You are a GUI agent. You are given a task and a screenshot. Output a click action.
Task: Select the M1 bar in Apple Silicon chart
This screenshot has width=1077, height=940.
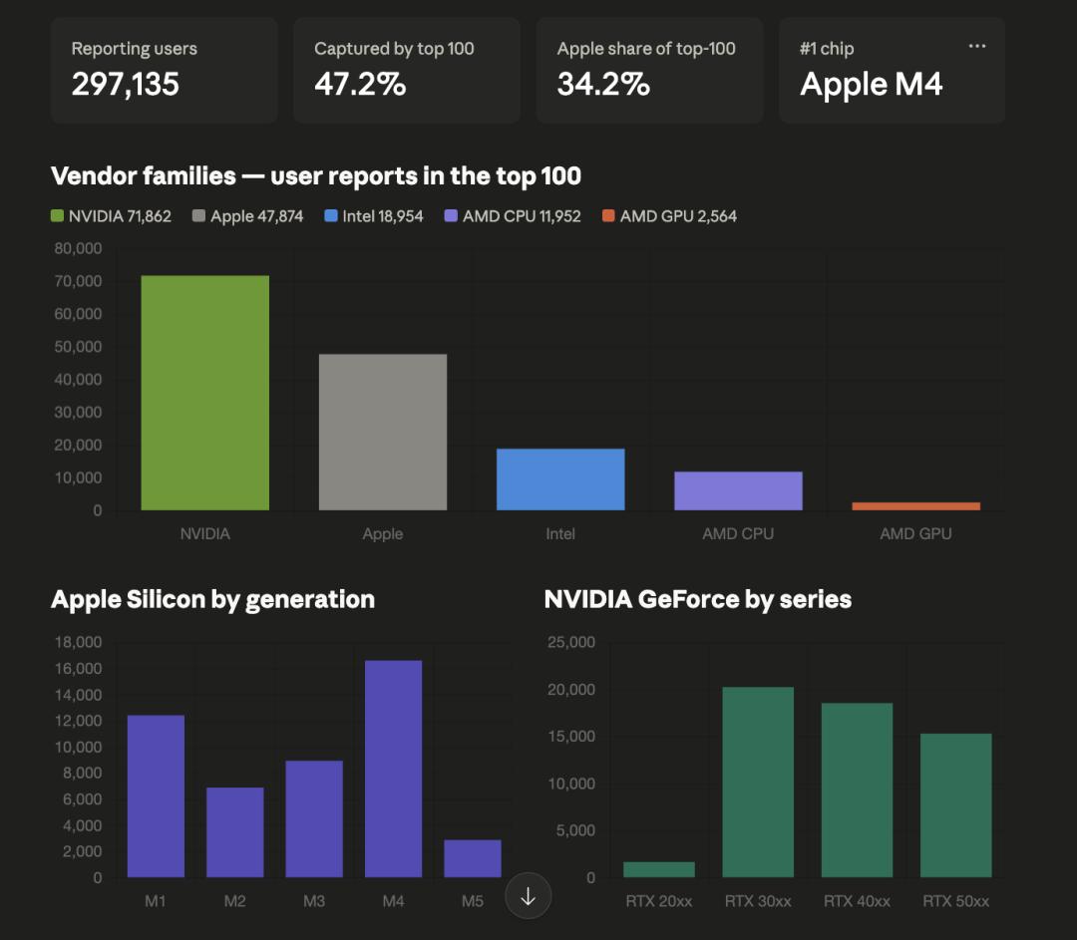click(156, 795)
